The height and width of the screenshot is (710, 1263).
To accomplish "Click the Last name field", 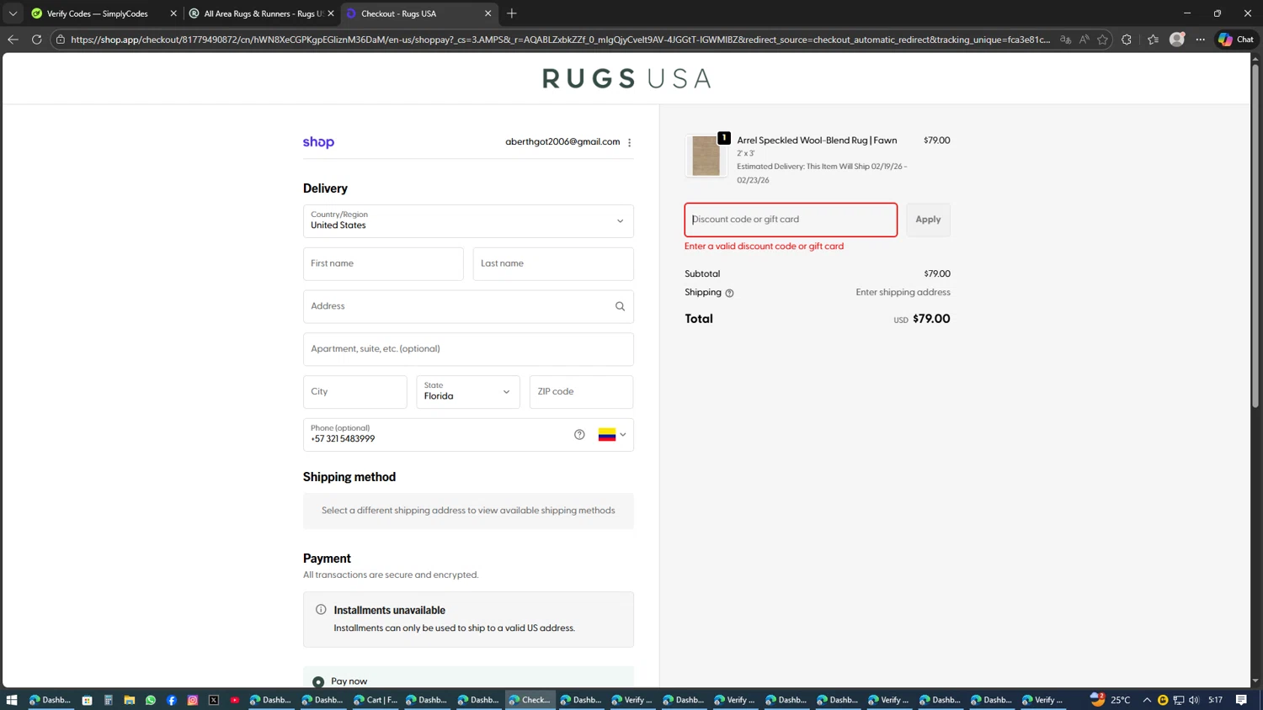I will tap(553, 264).
